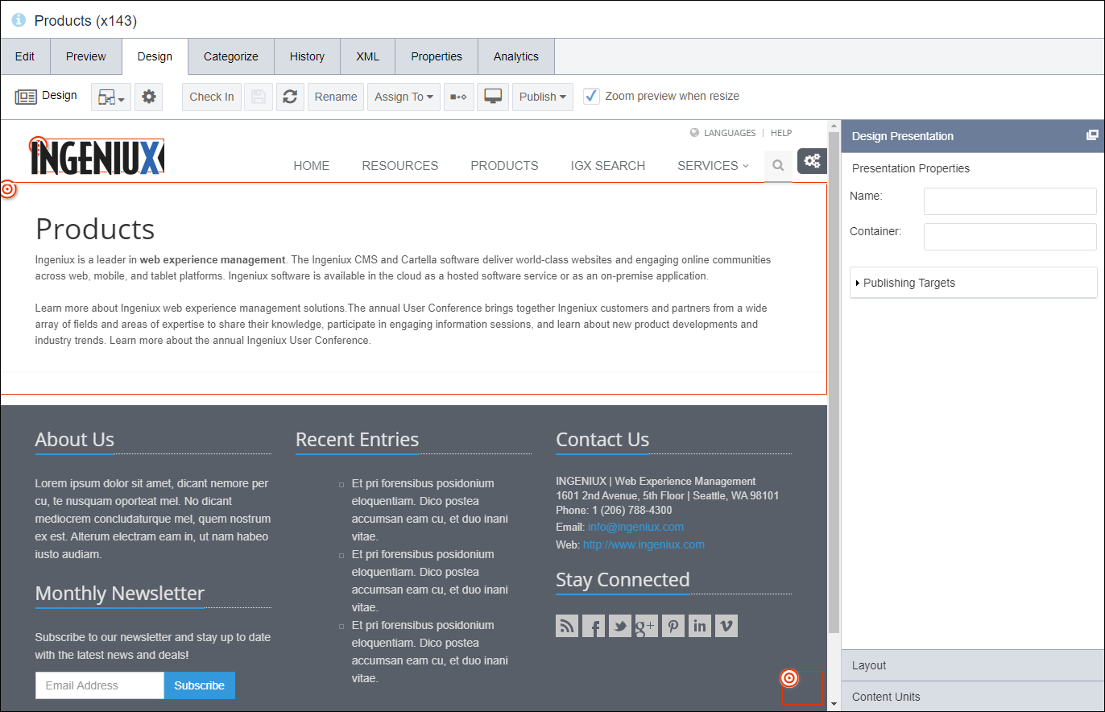Click the Facebook social icon
Viewport: 1105px width, 712px height.
click(x=594, y=626)
